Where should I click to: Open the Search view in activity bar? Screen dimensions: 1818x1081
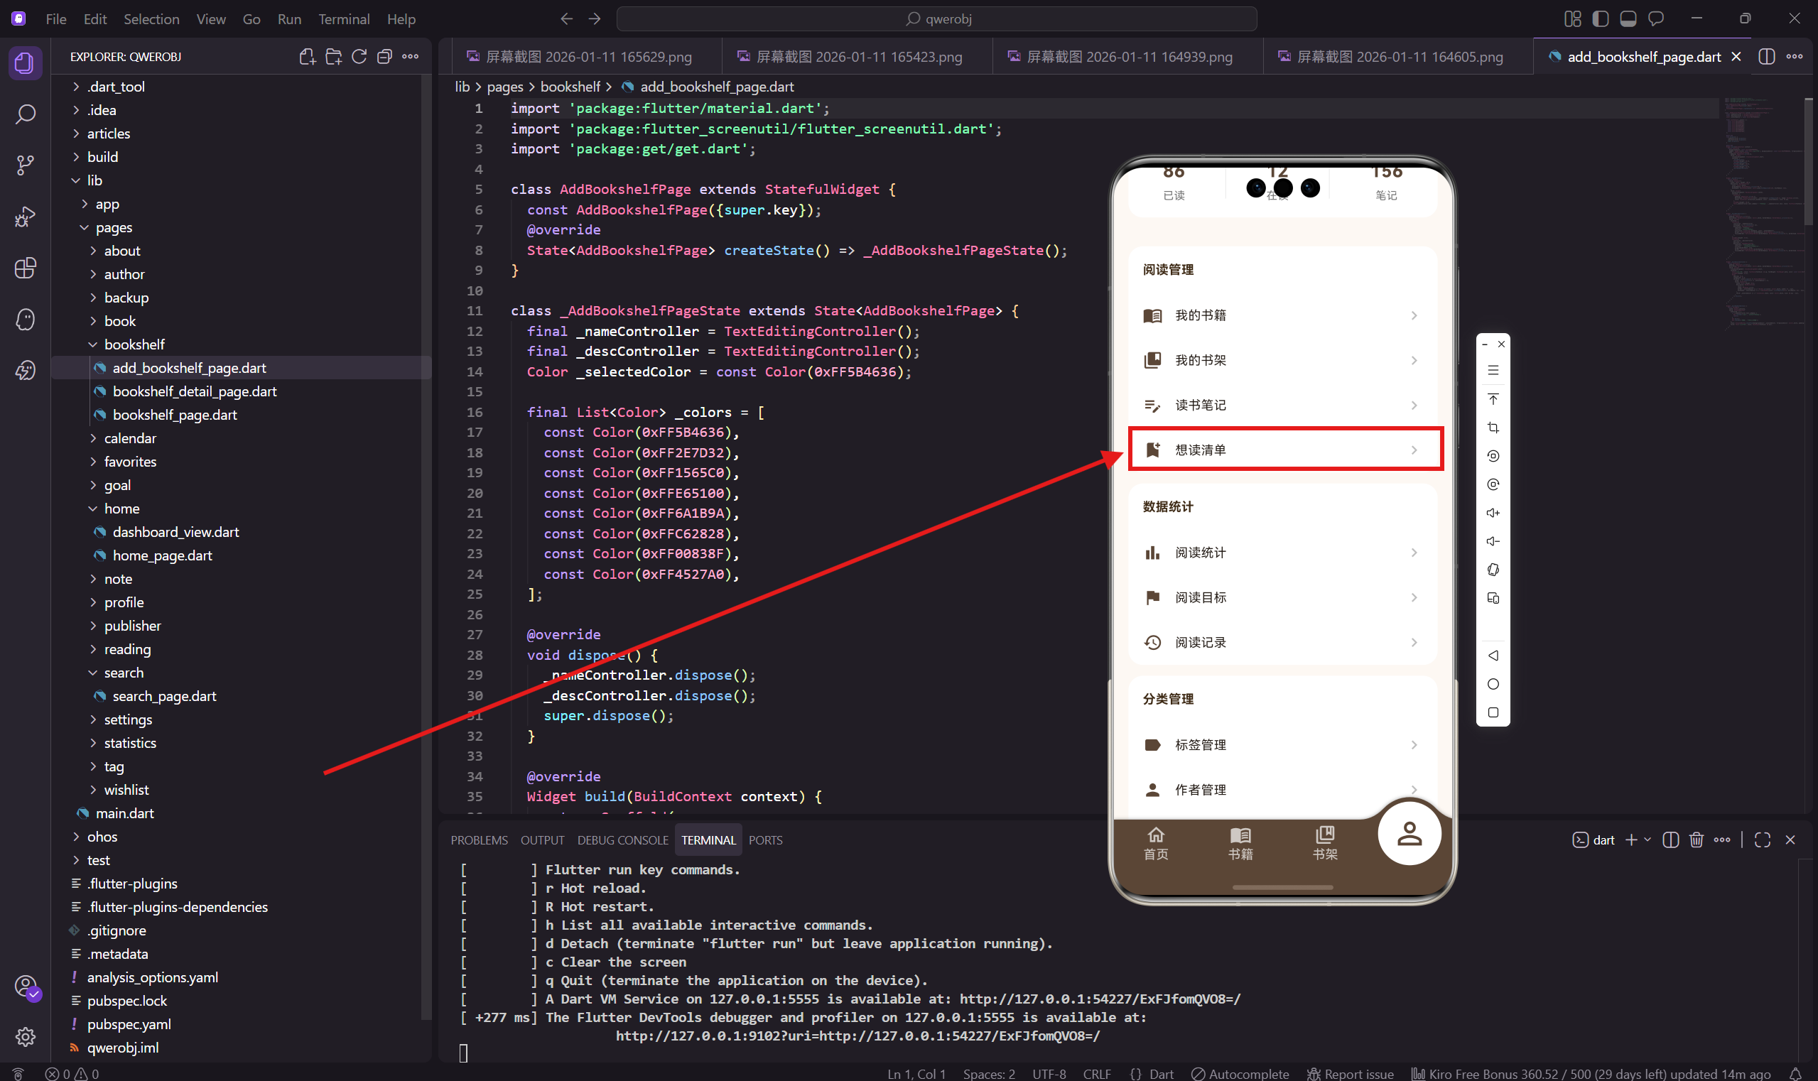[26, 114]
